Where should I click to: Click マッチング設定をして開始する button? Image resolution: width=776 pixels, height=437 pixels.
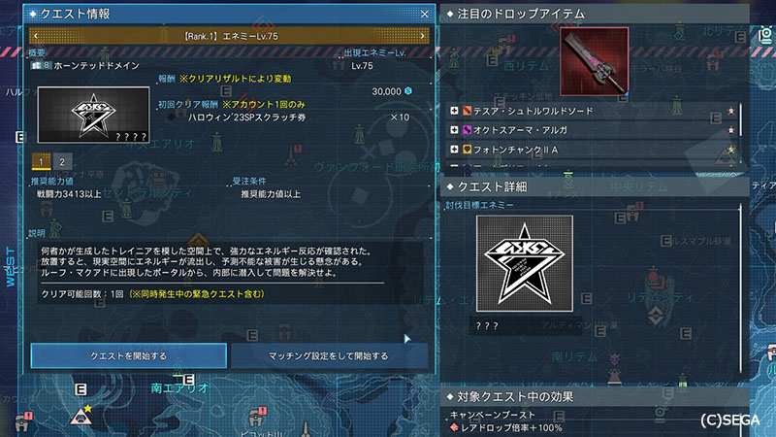pyautogui.click(x=328, y=355)
